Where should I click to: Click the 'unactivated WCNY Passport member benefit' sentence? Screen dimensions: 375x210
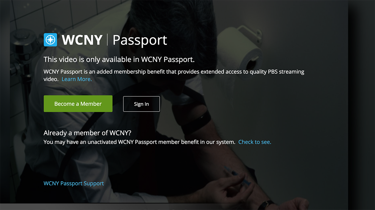click(139, 142)
